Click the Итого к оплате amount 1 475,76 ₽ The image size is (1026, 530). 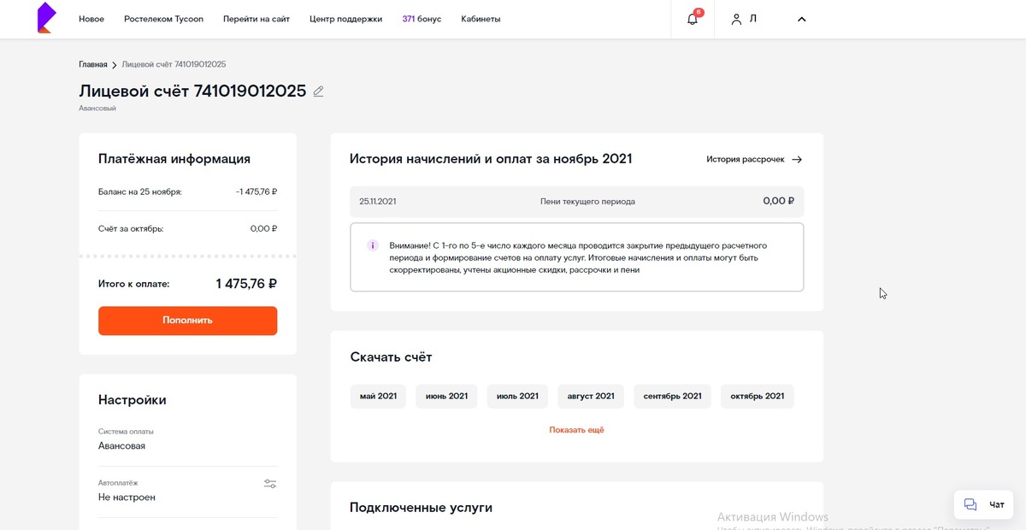[246, 284]
